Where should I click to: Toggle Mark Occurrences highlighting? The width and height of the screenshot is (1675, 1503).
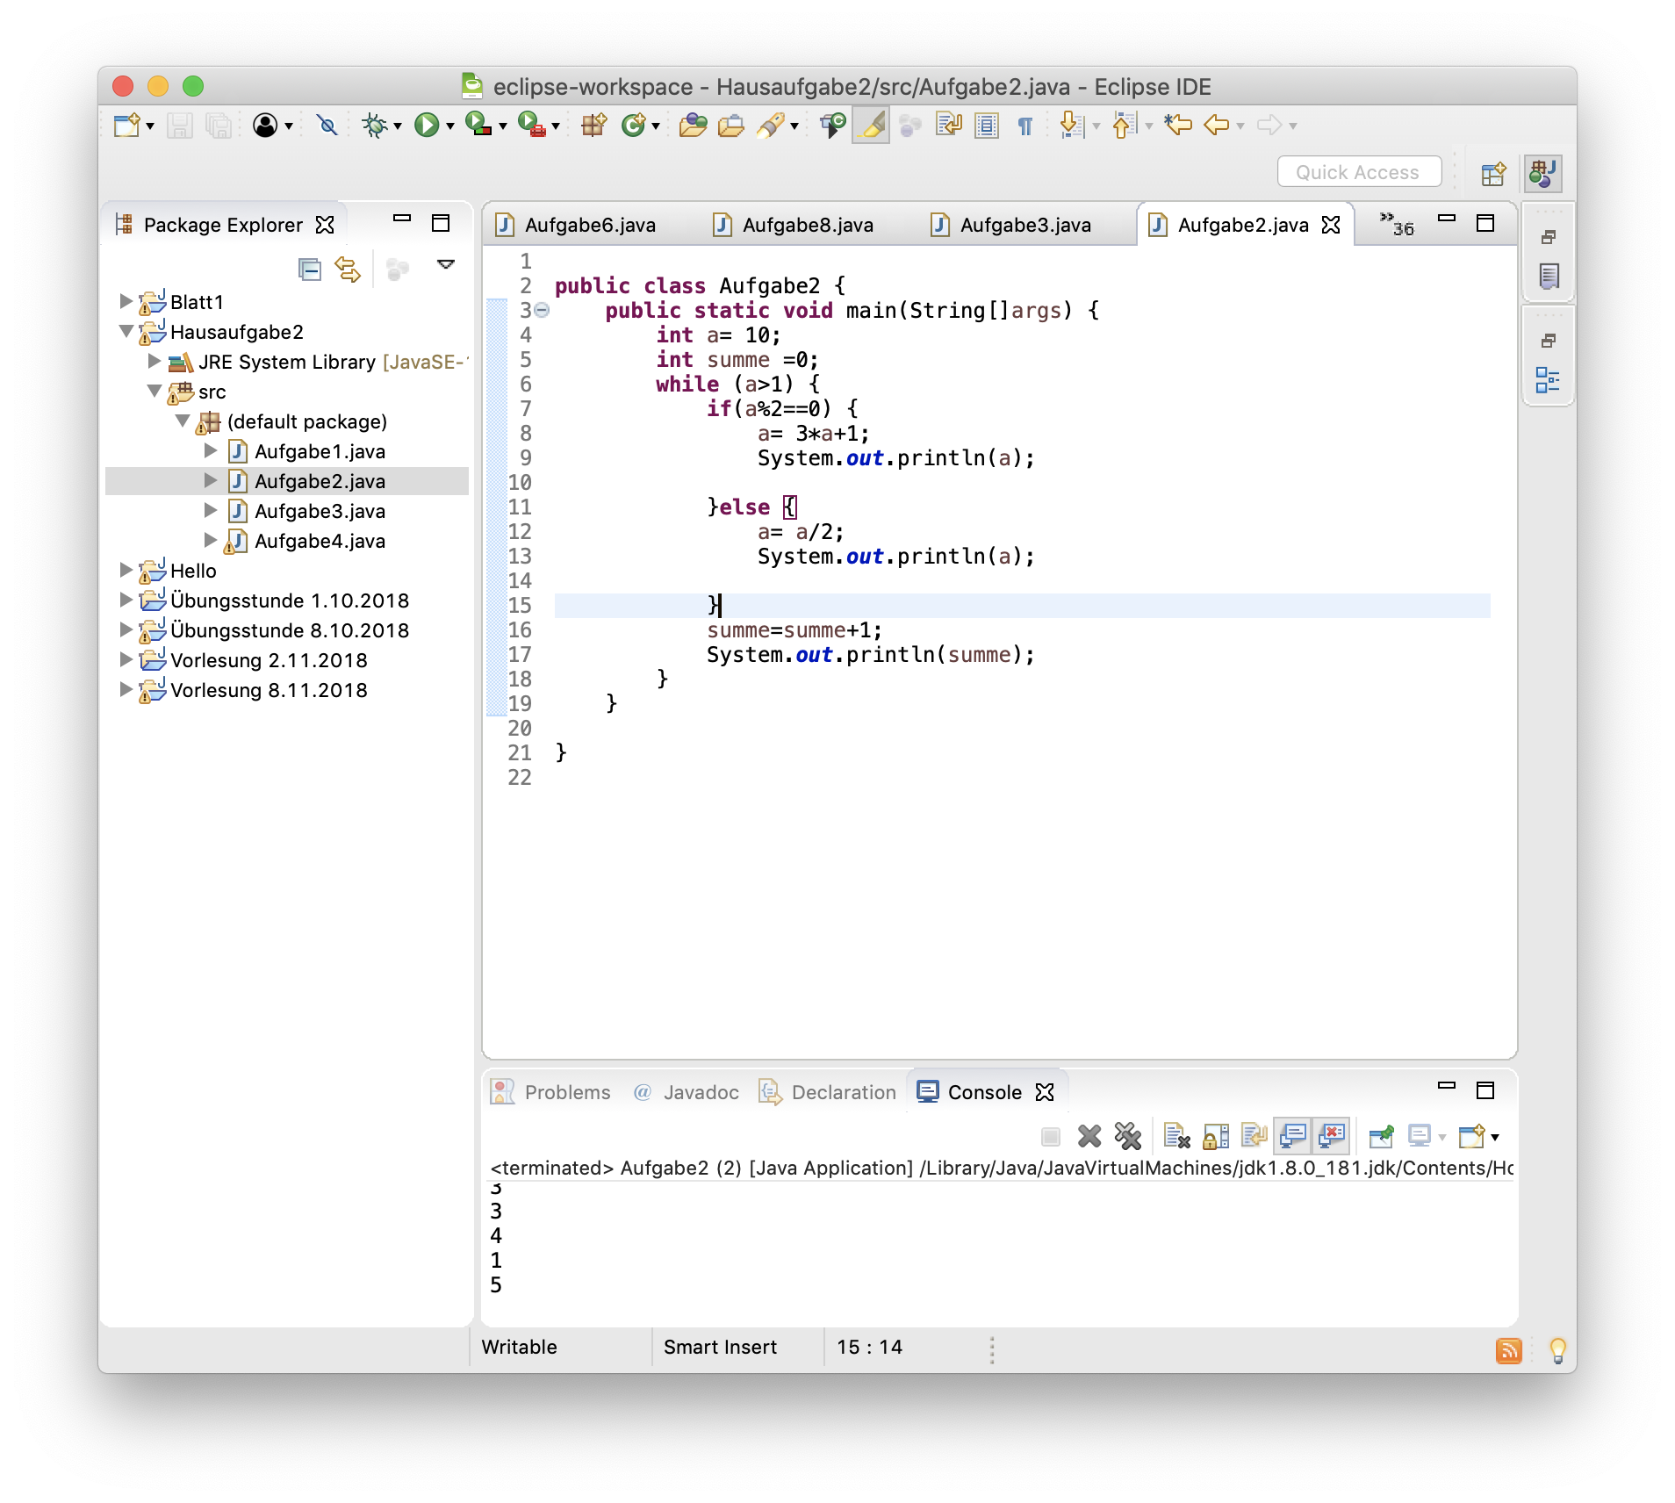pos(871,126)
